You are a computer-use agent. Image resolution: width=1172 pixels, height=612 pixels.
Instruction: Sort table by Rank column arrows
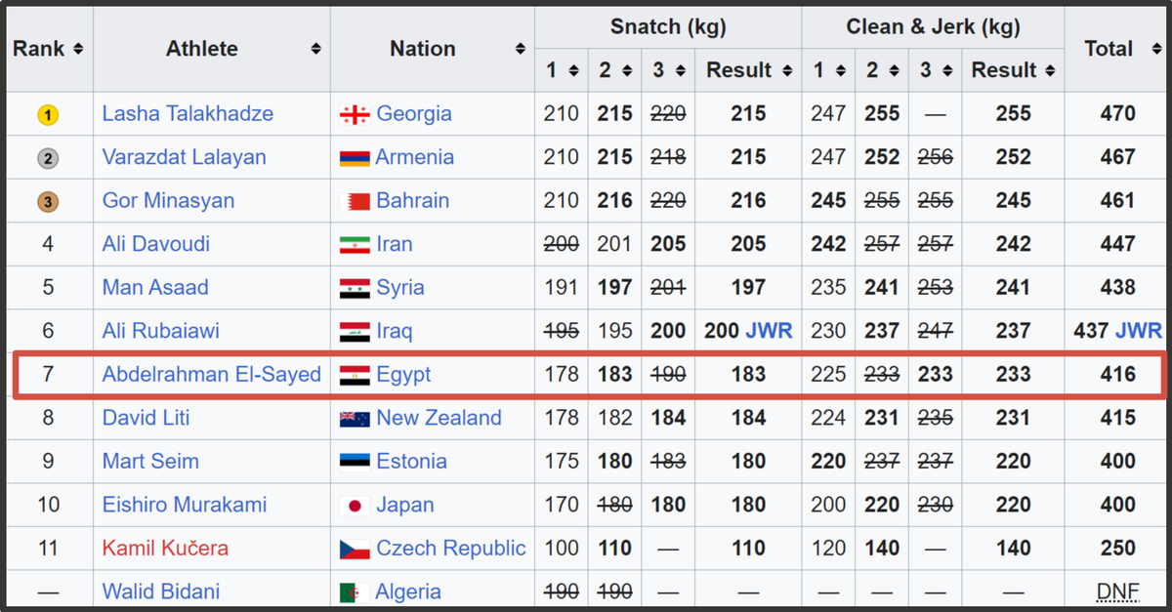[78, 49]
